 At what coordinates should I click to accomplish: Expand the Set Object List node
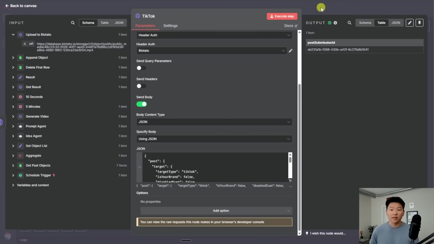tap(13, 146)
